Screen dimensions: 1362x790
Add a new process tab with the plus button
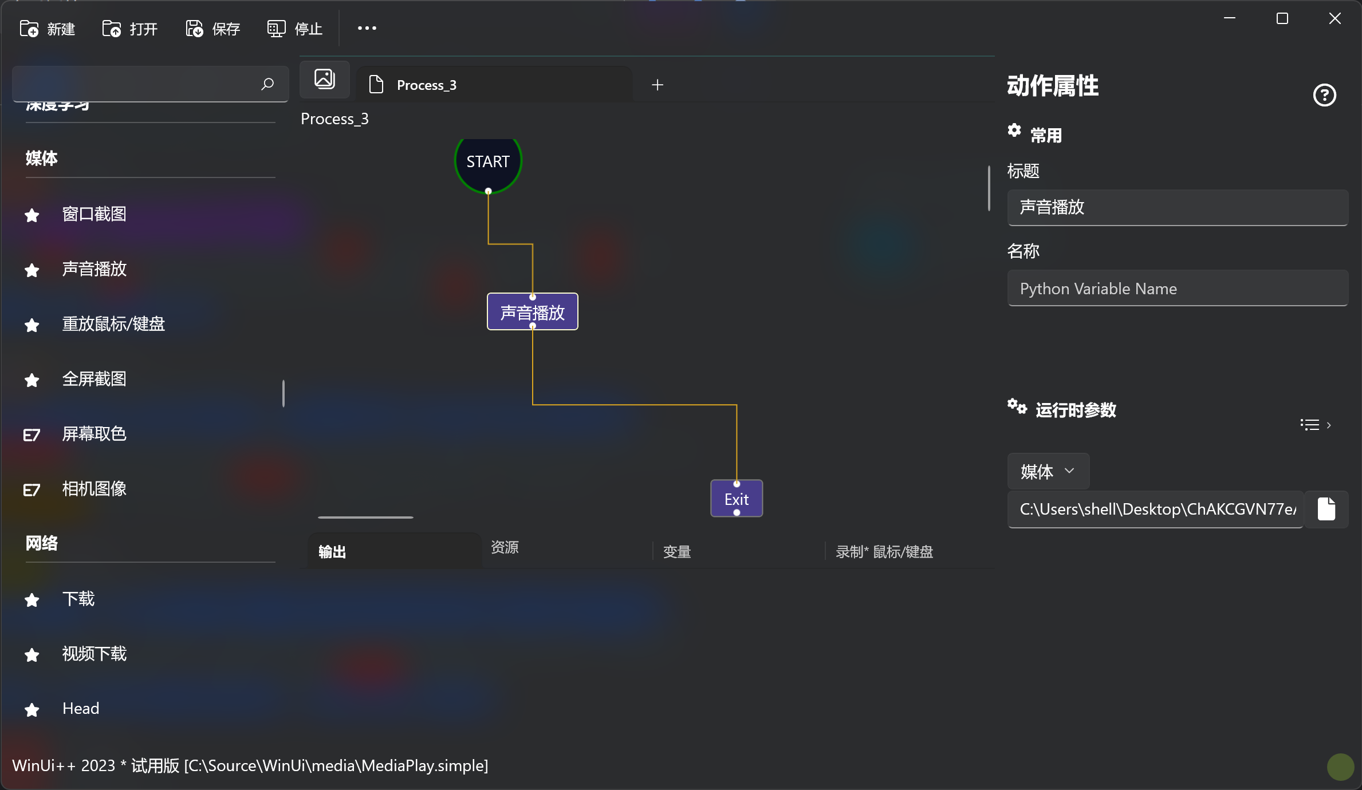tap(657, 85)
